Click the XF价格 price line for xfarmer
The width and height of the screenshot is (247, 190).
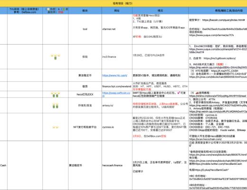pyautogui.click(x=147, y=37)
